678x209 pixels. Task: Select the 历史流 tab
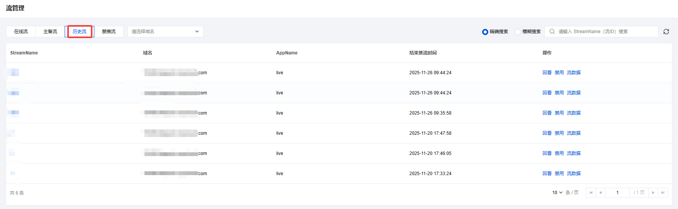79,32
